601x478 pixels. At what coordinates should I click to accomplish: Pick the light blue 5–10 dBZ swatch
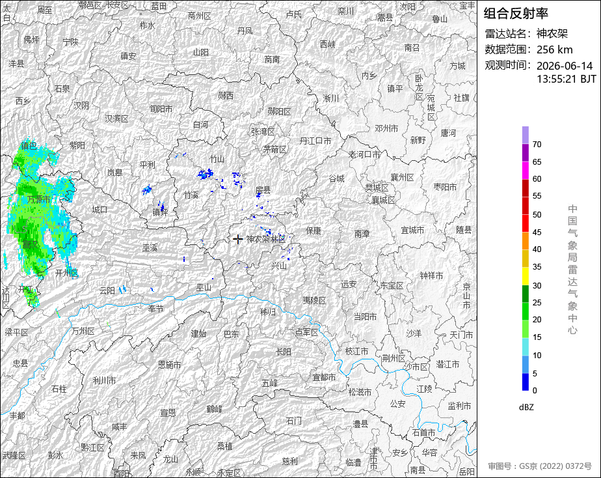click(525, 365)
